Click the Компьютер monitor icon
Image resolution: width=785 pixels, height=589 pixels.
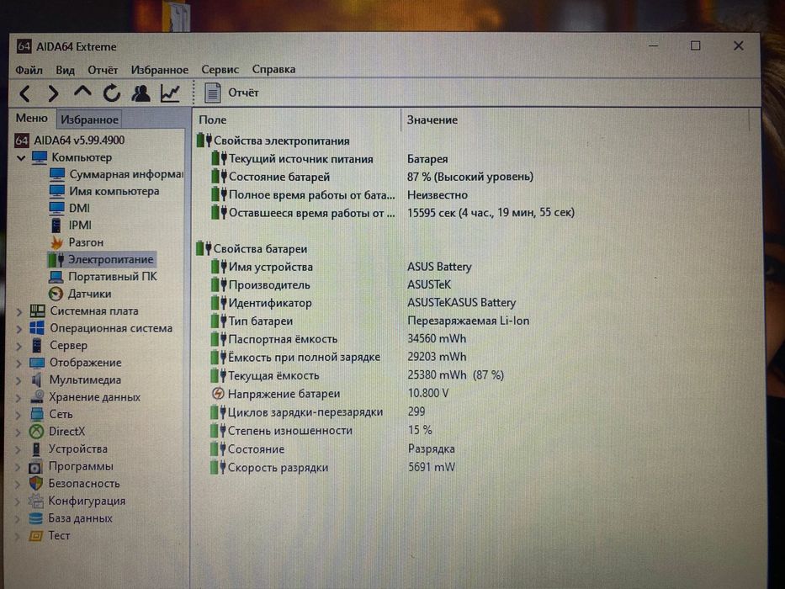click(x=39, y=157)
